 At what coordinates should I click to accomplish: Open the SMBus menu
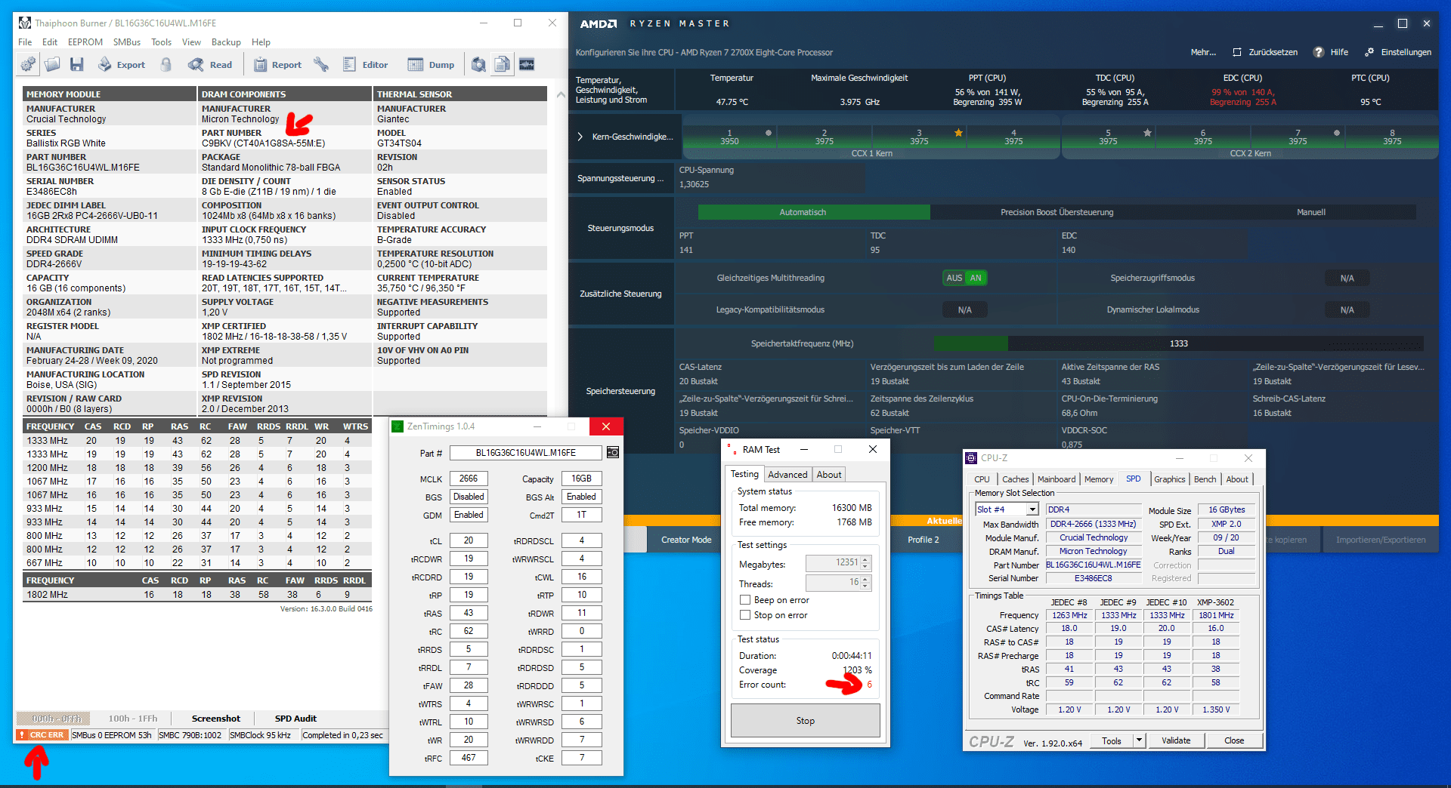click(126, 42)
